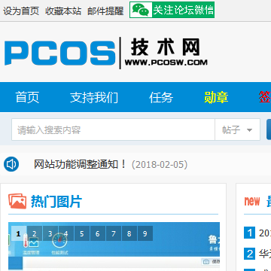This screenshot has width=271, height=271.
Task: Select slide 6 in the image slideshow
Action: [98, 233]
